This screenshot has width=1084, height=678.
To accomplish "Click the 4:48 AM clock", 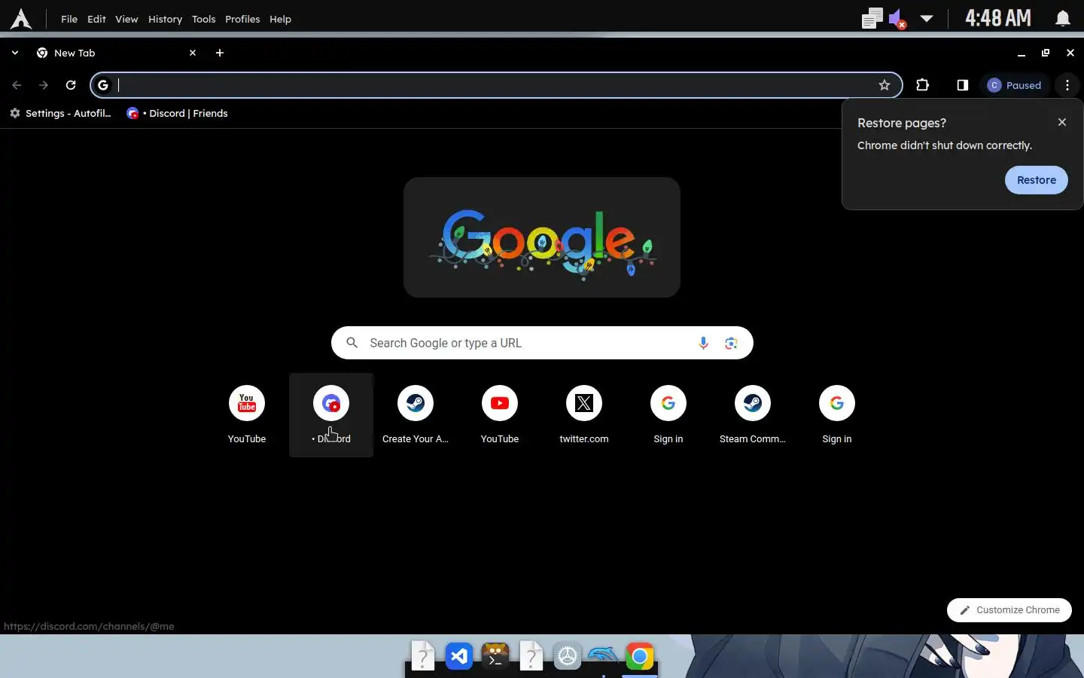I will point(997,18).
